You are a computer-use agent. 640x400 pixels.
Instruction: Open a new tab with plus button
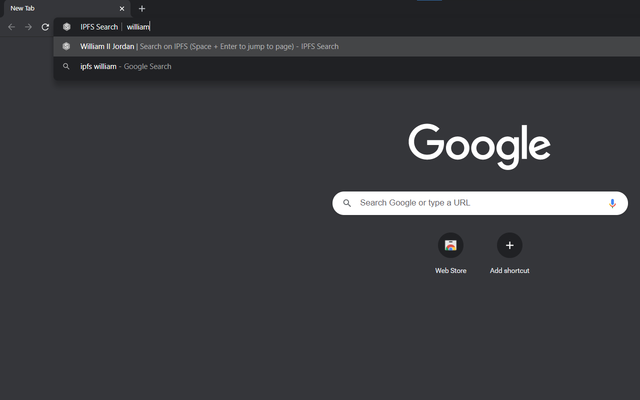pos(142,8)
